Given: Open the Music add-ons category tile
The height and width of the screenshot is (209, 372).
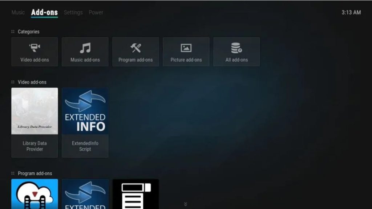Looking at the screenshot, I should 85,52.
